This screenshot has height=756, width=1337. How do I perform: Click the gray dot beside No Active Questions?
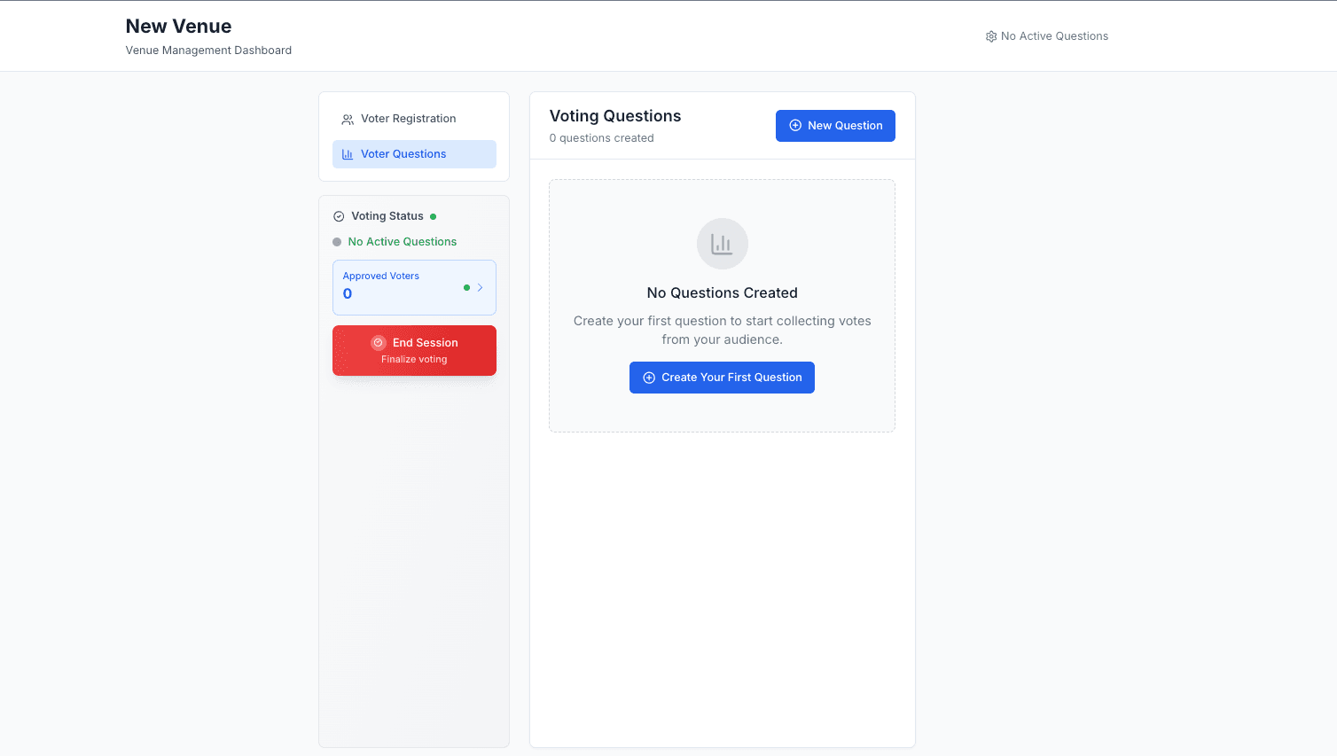point(337,242)
